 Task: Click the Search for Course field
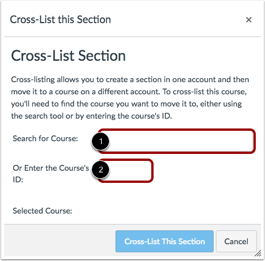pyautogui.click(x=177, y=141)
